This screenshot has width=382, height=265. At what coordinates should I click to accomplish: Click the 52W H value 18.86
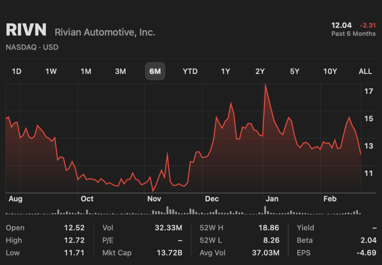269,228
